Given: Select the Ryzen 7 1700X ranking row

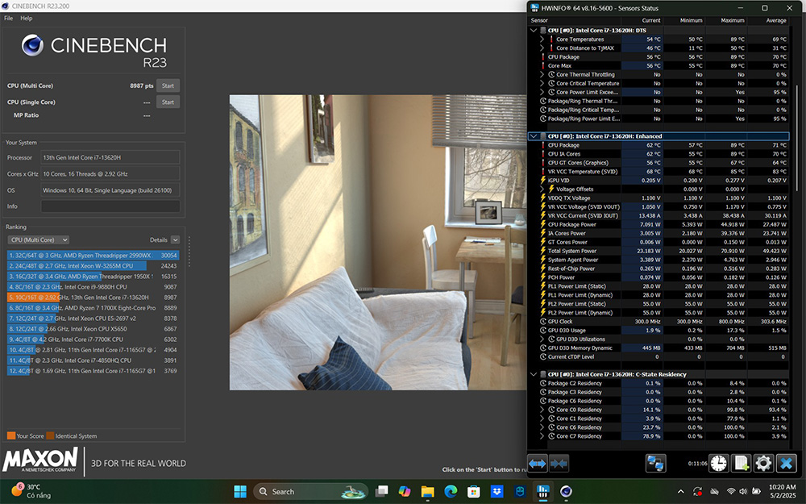Looking at the screenshot, I should tap(93, 308).
